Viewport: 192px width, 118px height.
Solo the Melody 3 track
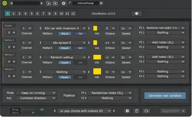point(9,76)
